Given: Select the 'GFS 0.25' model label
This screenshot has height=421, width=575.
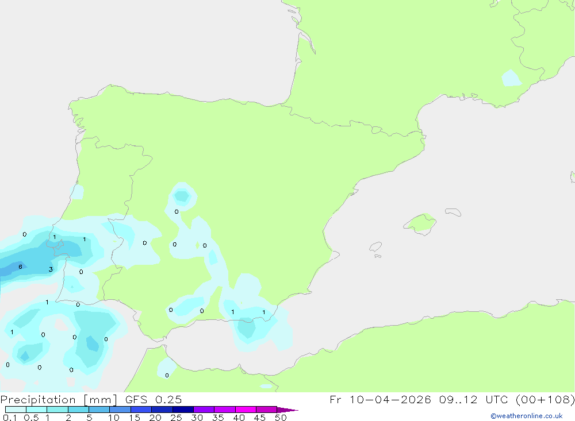Looking at the screenshot, I should (154, 400).
